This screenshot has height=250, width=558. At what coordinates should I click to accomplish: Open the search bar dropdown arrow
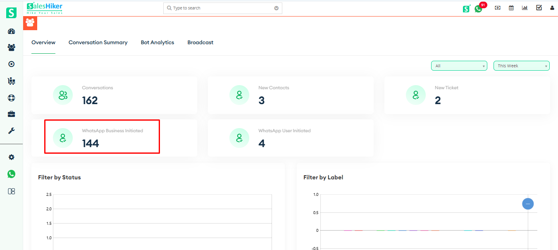point(276,8)
